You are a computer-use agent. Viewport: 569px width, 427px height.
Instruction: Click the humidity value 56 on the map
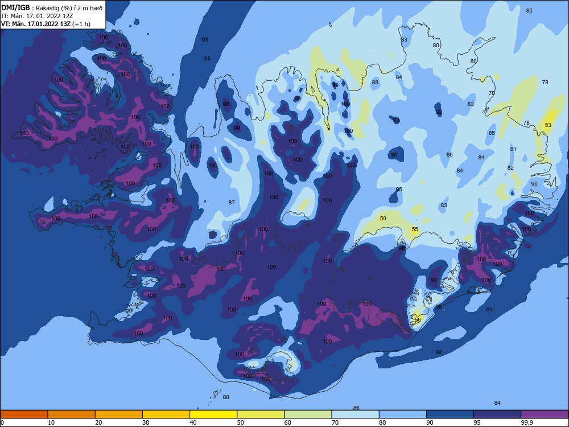pyautogui.click(x=418, y=320)
